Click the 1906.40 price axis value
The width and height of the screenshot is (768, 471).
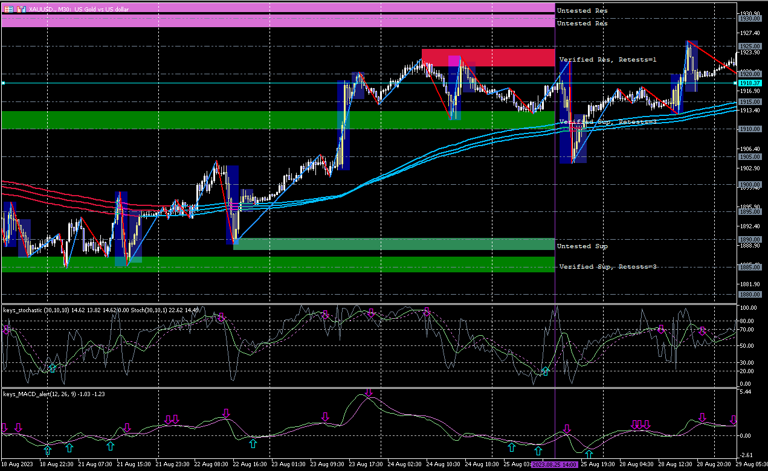click(749, 149)
